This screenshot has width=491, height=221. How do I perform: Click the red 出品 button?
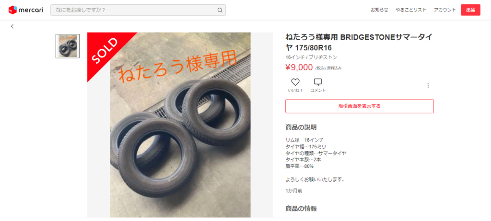(x=470, y=10)
